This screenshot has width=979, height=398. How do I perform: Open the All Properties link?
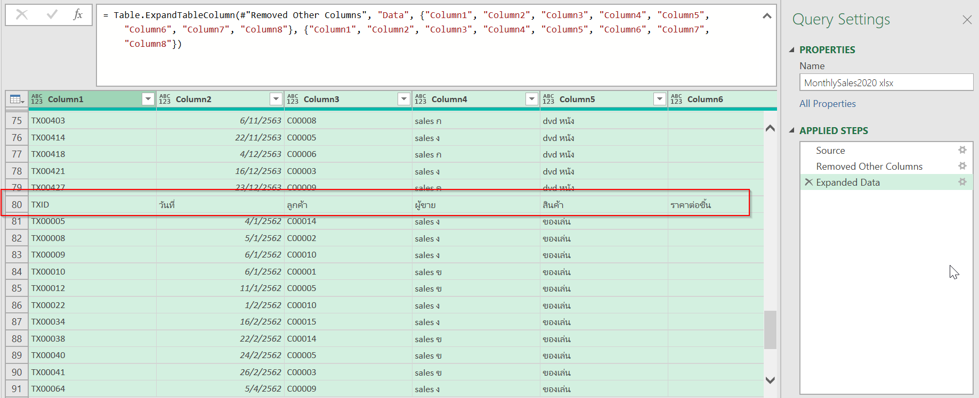pyautogui.click(x=827, y=104)
